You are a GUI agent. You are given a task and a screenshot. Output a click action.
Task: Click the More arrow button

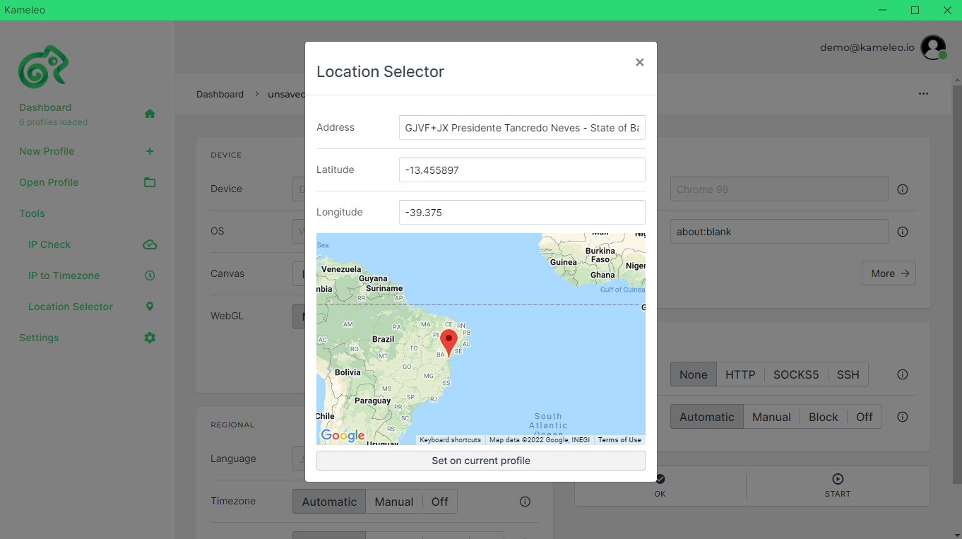(889, 273)
